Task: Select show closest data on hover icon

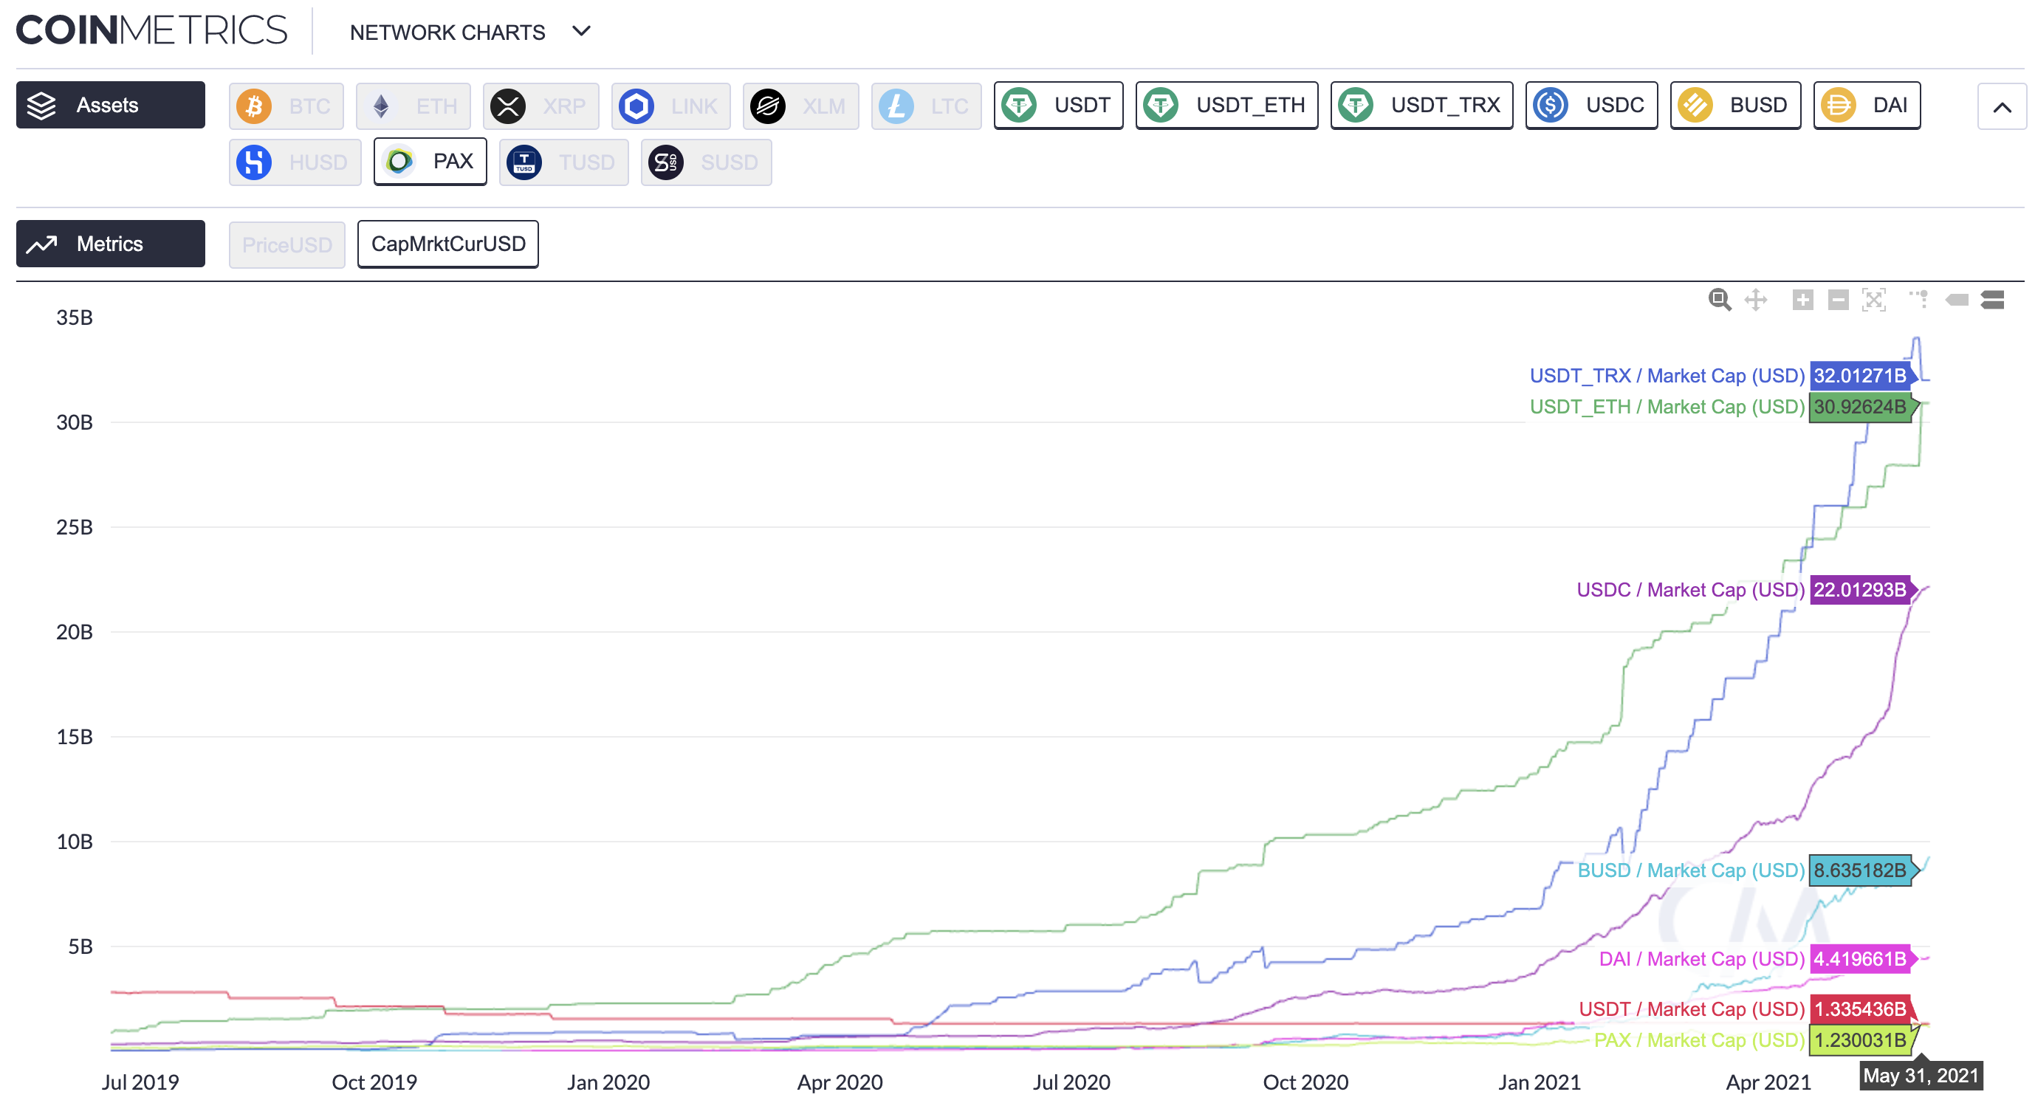Action: pos(1957,300)
